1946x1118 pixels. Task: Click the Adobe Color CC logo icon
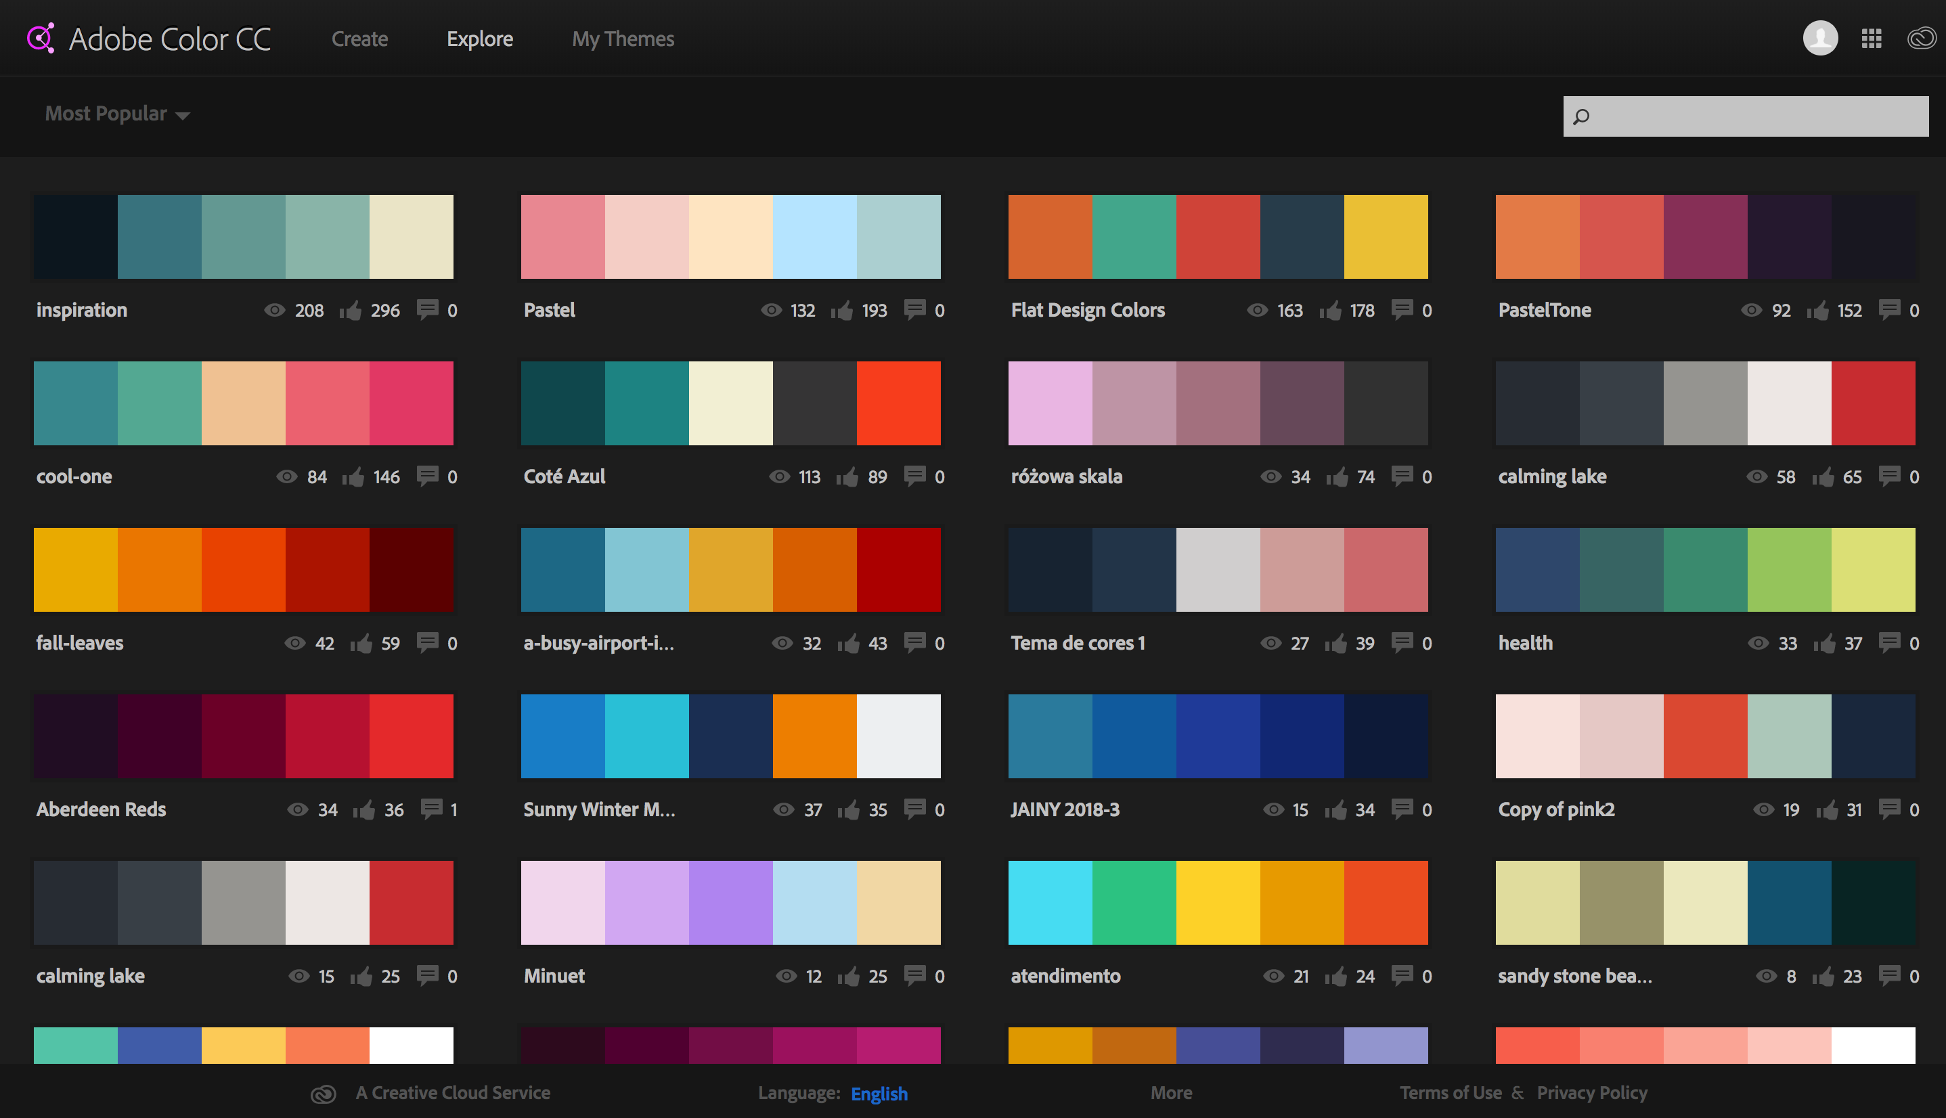pyautogui.click(x=41, y=39)
